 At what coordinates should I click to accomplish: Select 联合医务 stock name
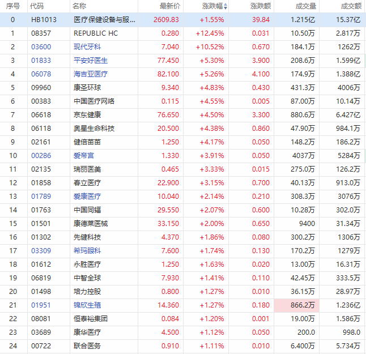point(87,346)
